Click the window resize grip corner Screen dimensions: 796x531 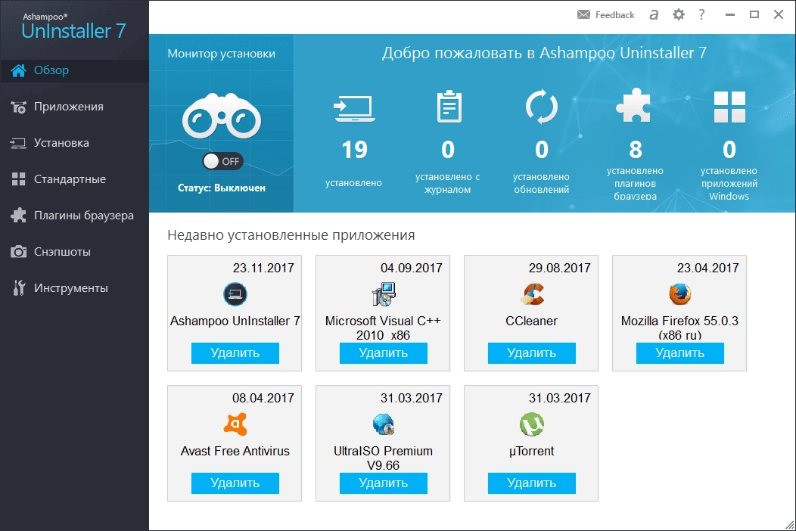coord(789,525)
